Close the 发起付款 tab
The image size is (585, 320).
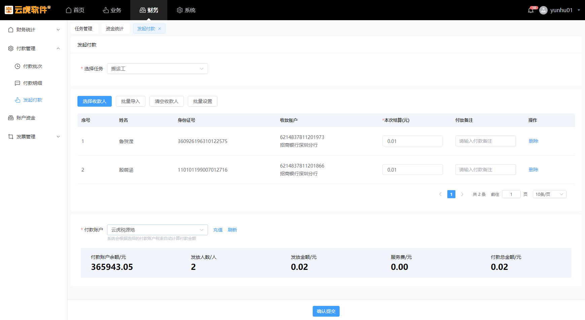coord(160,29)
